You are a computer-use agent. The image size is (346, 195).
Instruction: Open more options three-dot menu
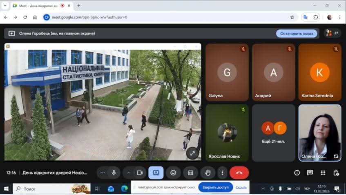pos(222,173)
